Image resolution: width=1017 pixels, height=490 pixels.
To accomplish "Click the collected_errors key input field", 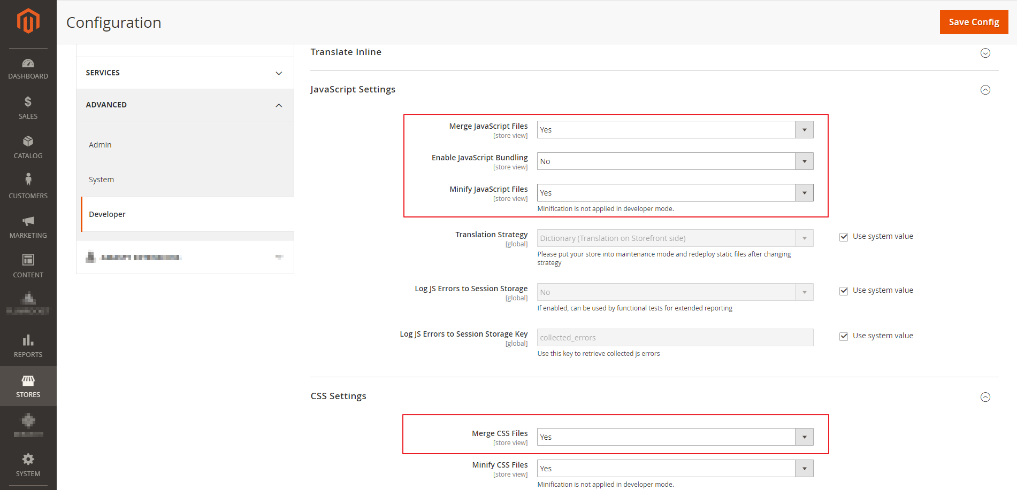I will click(675, 338).
